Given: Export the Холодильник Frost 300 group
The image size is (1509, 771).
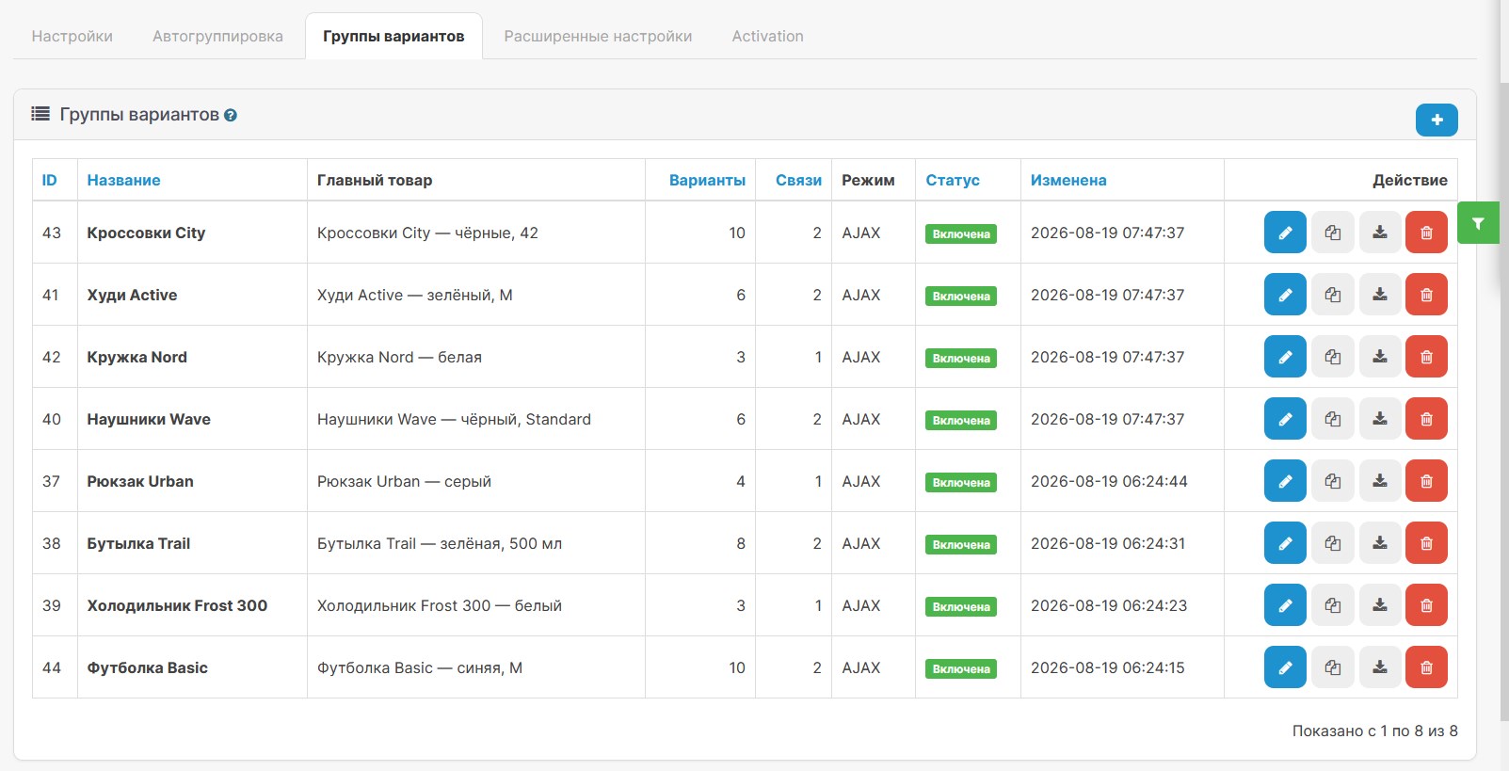Looking at the screenshot, I should 1380,605.
